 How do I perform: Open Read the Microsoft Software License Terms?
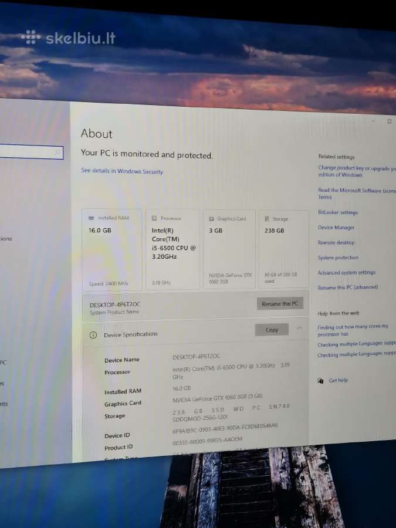tap(357, 194)
